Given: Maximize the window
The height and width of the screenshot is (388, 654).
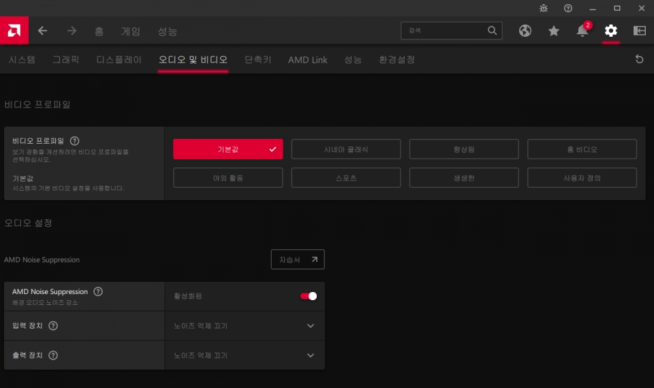Looking at the screenshot, I should [x=617, y=8].
